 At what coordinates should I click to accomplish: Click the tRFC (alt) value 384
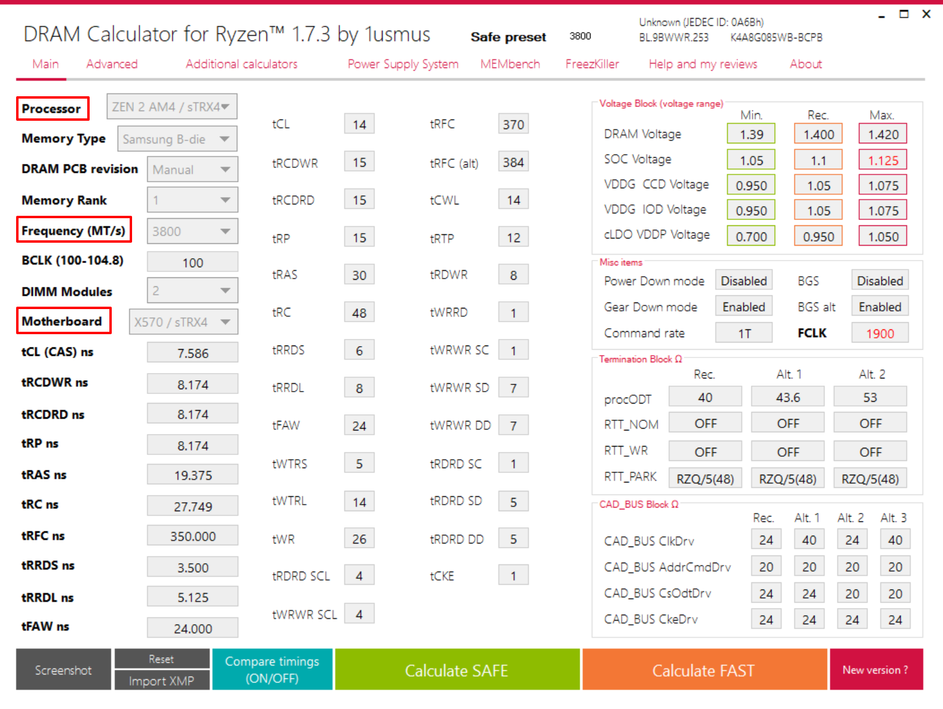pos(513,162)
